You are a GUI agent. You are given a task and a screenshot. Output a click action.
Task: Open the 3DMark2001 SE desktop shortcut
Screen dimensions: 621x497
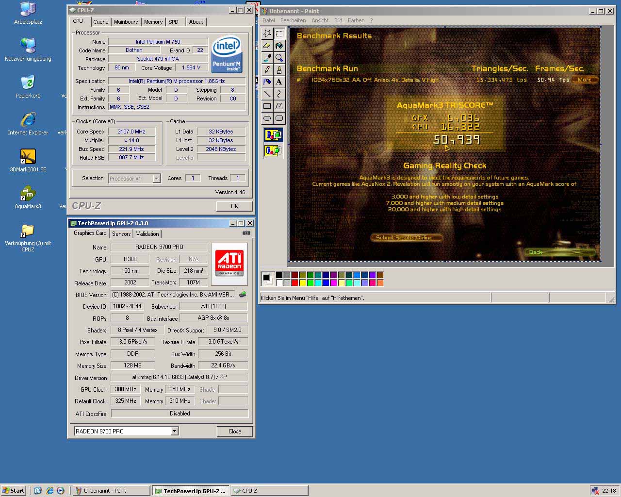[x=28, y=160]
